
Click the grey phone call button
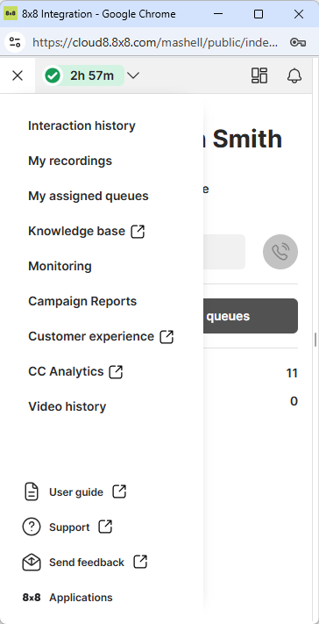pyautogui.click(x=280, y=252)
